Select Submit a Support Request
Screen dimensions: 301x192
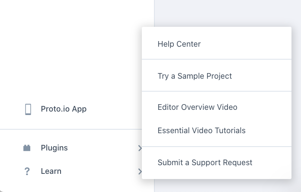coord(205,163)
